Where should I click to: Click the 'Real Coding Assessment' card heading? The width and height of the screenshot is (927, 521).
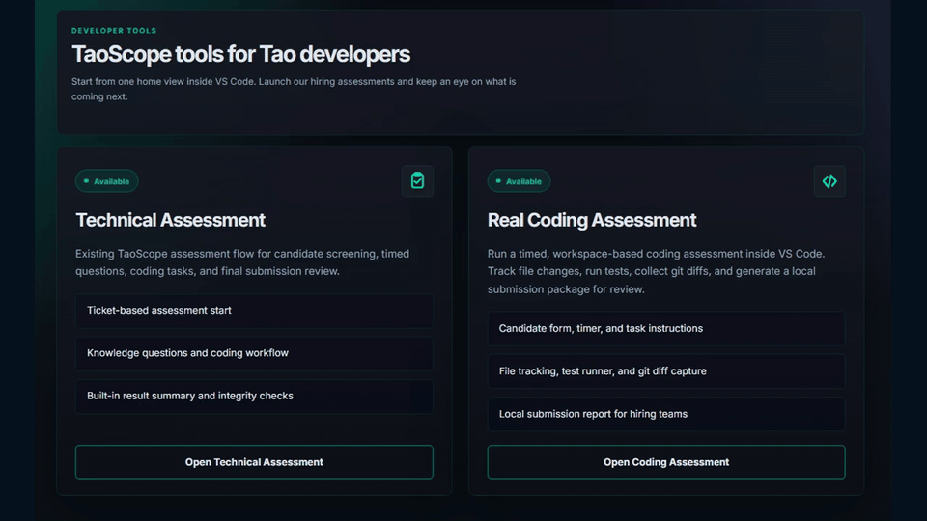(592, 220)
